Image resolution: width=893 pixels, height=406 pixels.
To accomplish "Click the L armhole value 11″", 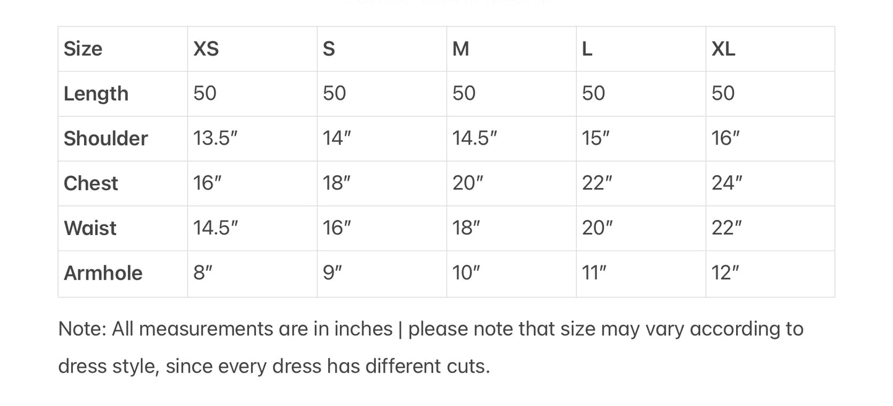I will (x=594, y=273).
